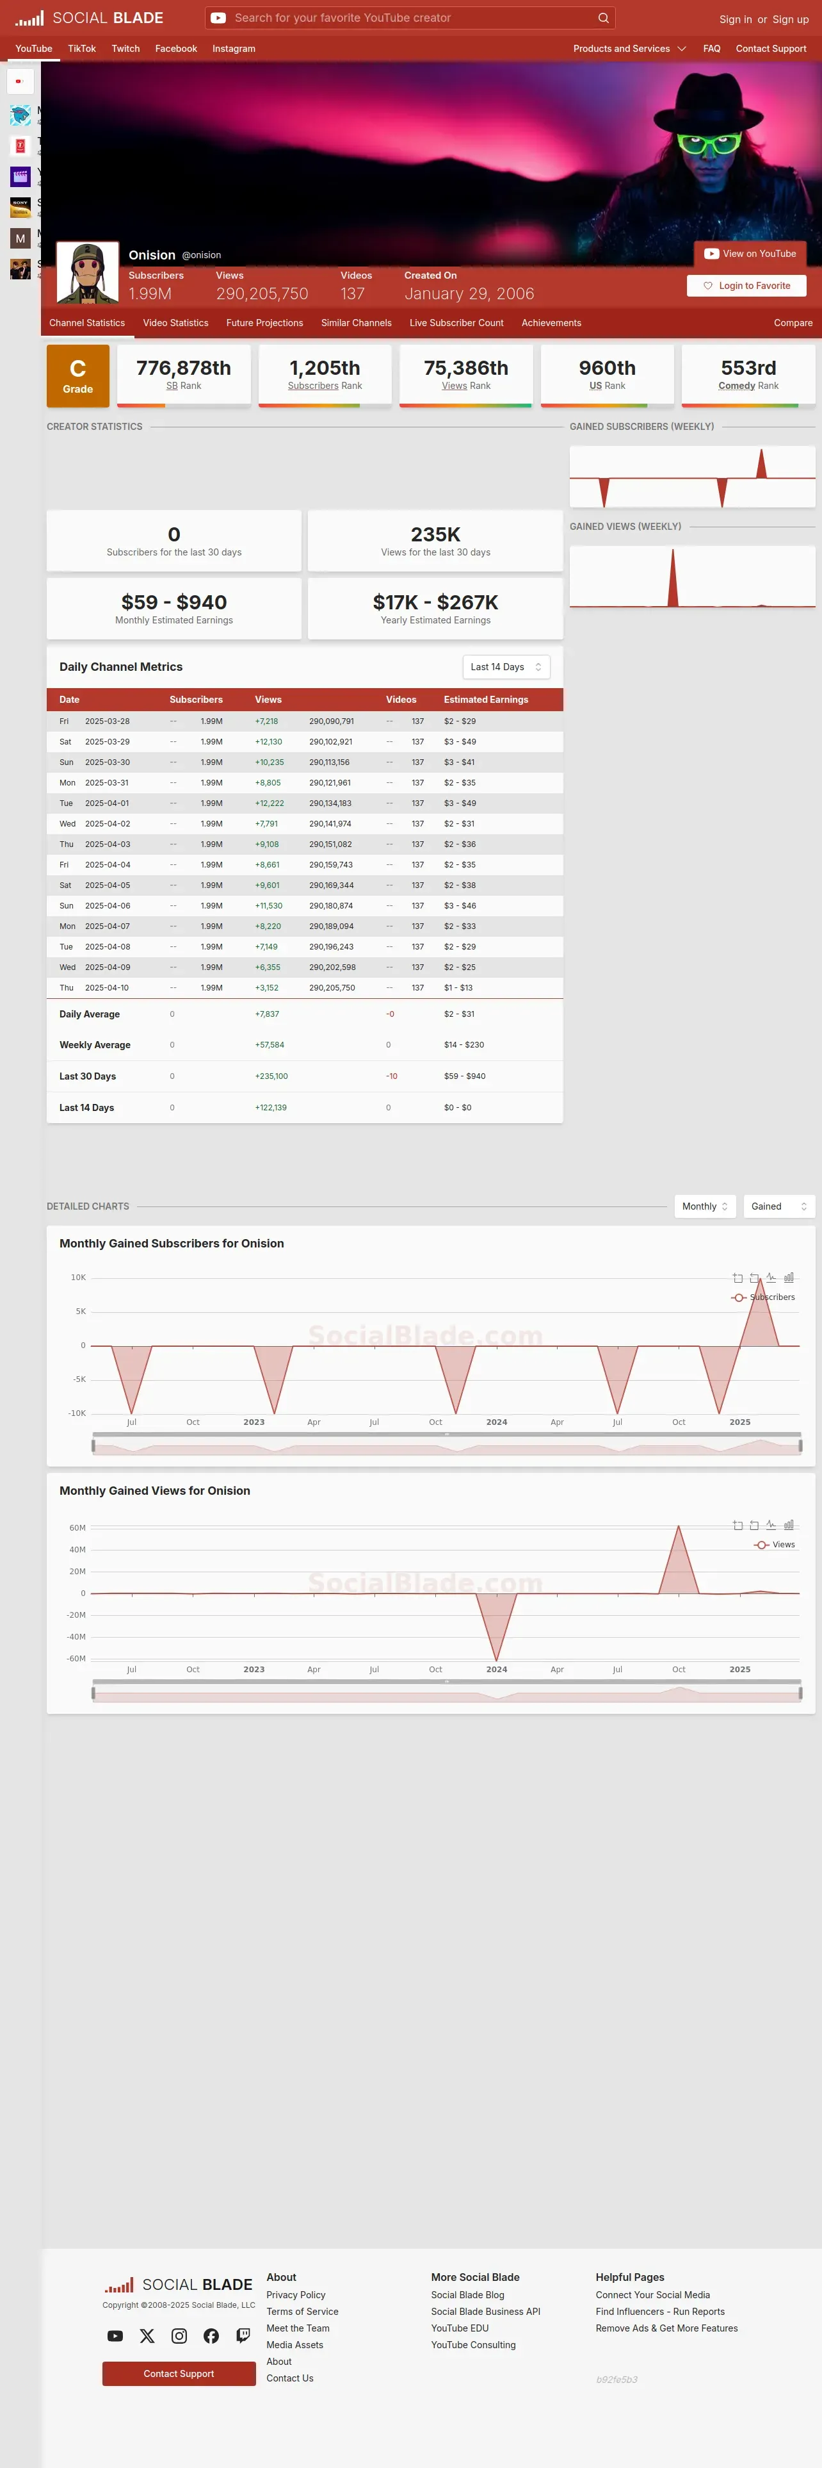Click the YouTube play icon in the search bar
This screenshot has width=822, height=2468.
tap(218, 18)
